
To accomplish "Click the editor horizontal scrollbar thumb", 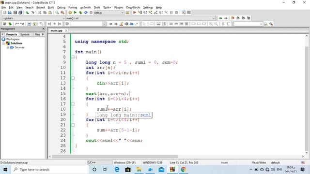I will pyautogui.click(x=115, y=157).
